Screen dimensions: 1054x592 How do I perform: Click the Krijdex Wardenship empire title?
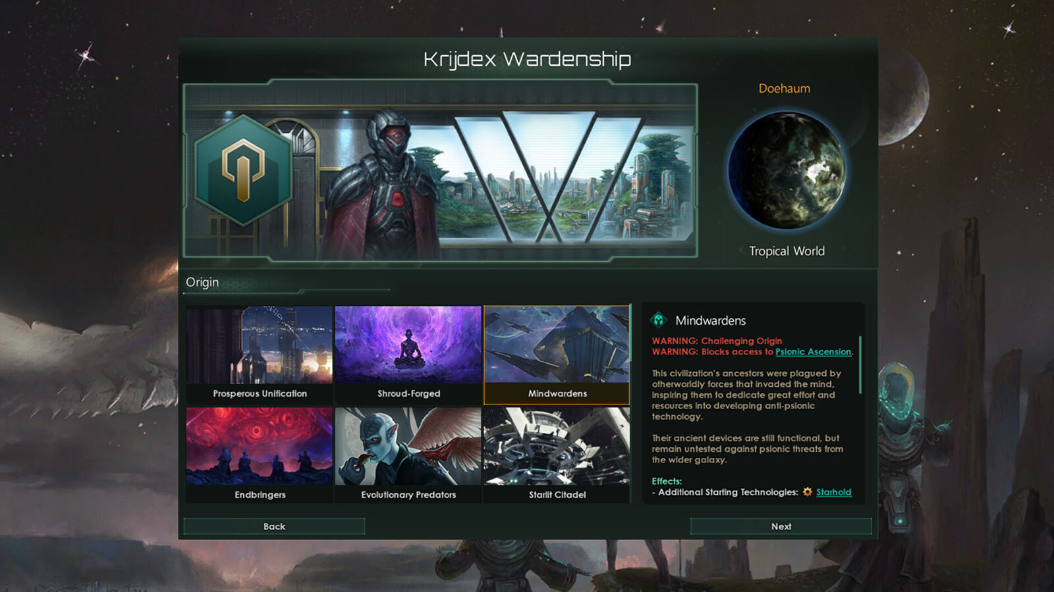point(527,59)
